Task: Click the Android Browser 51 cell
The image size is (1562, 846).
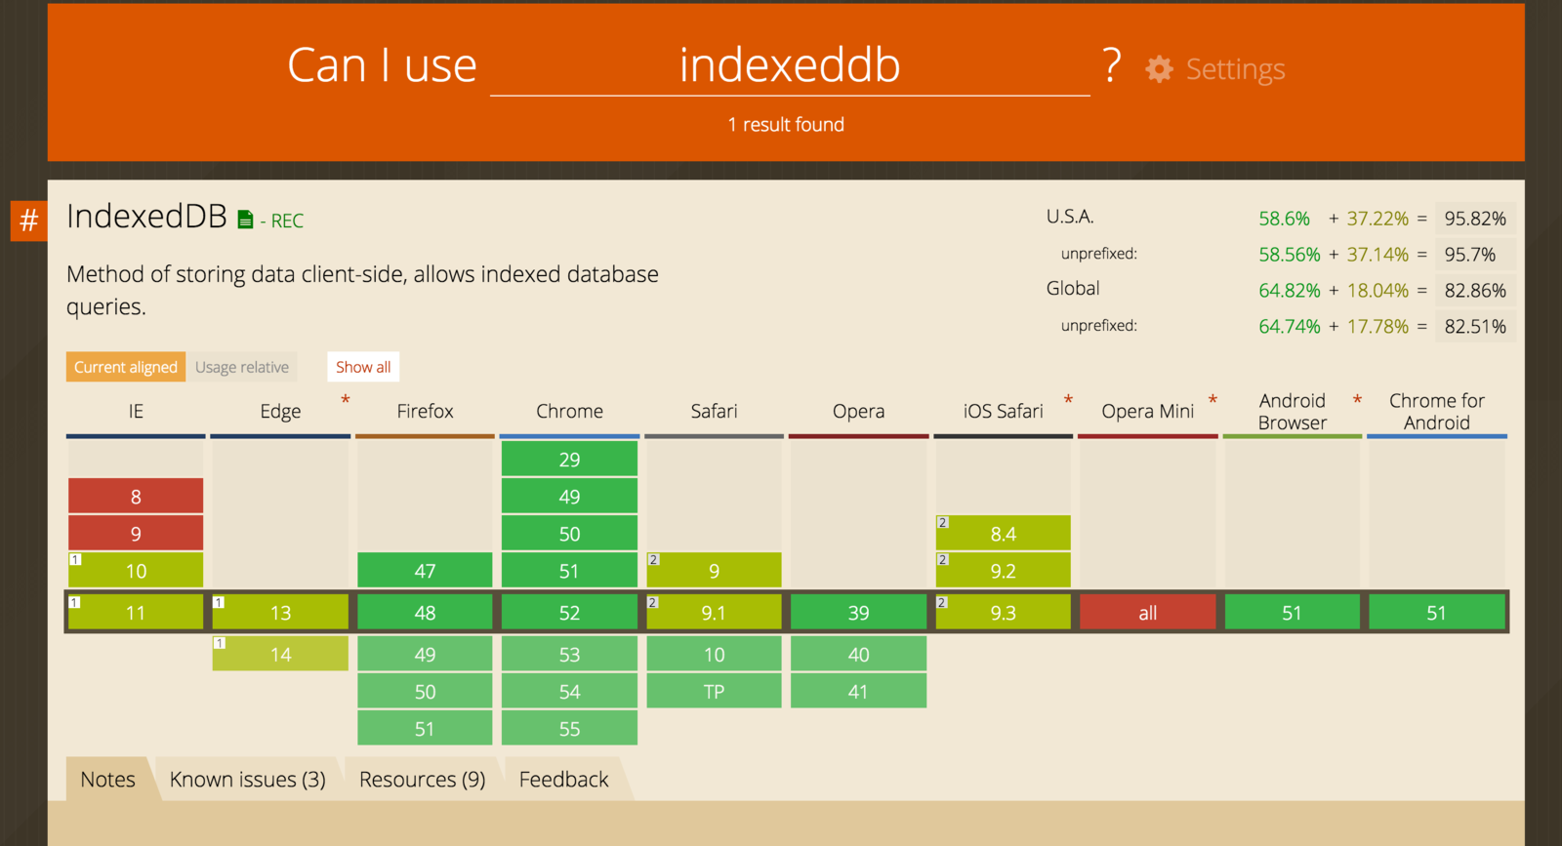Action: tap(1292, 613)
